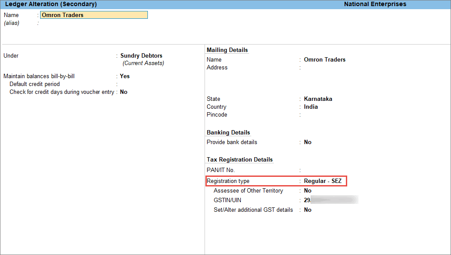Select the alias field under Name
Image resolution: width=451 pixels, height=255 pixels.
[x=94, y=23]
